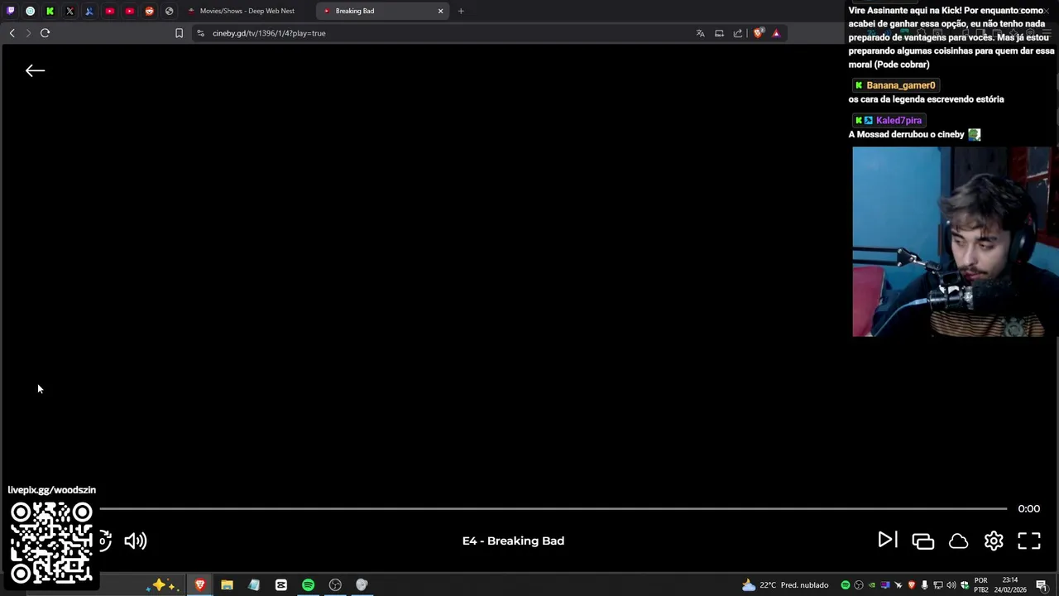Open the notification center

(x=1042, y=585)
